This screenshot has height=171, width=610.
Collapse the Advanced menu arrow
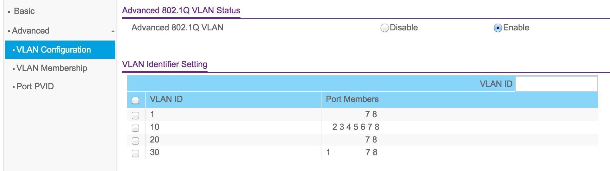tap(113, 31)
